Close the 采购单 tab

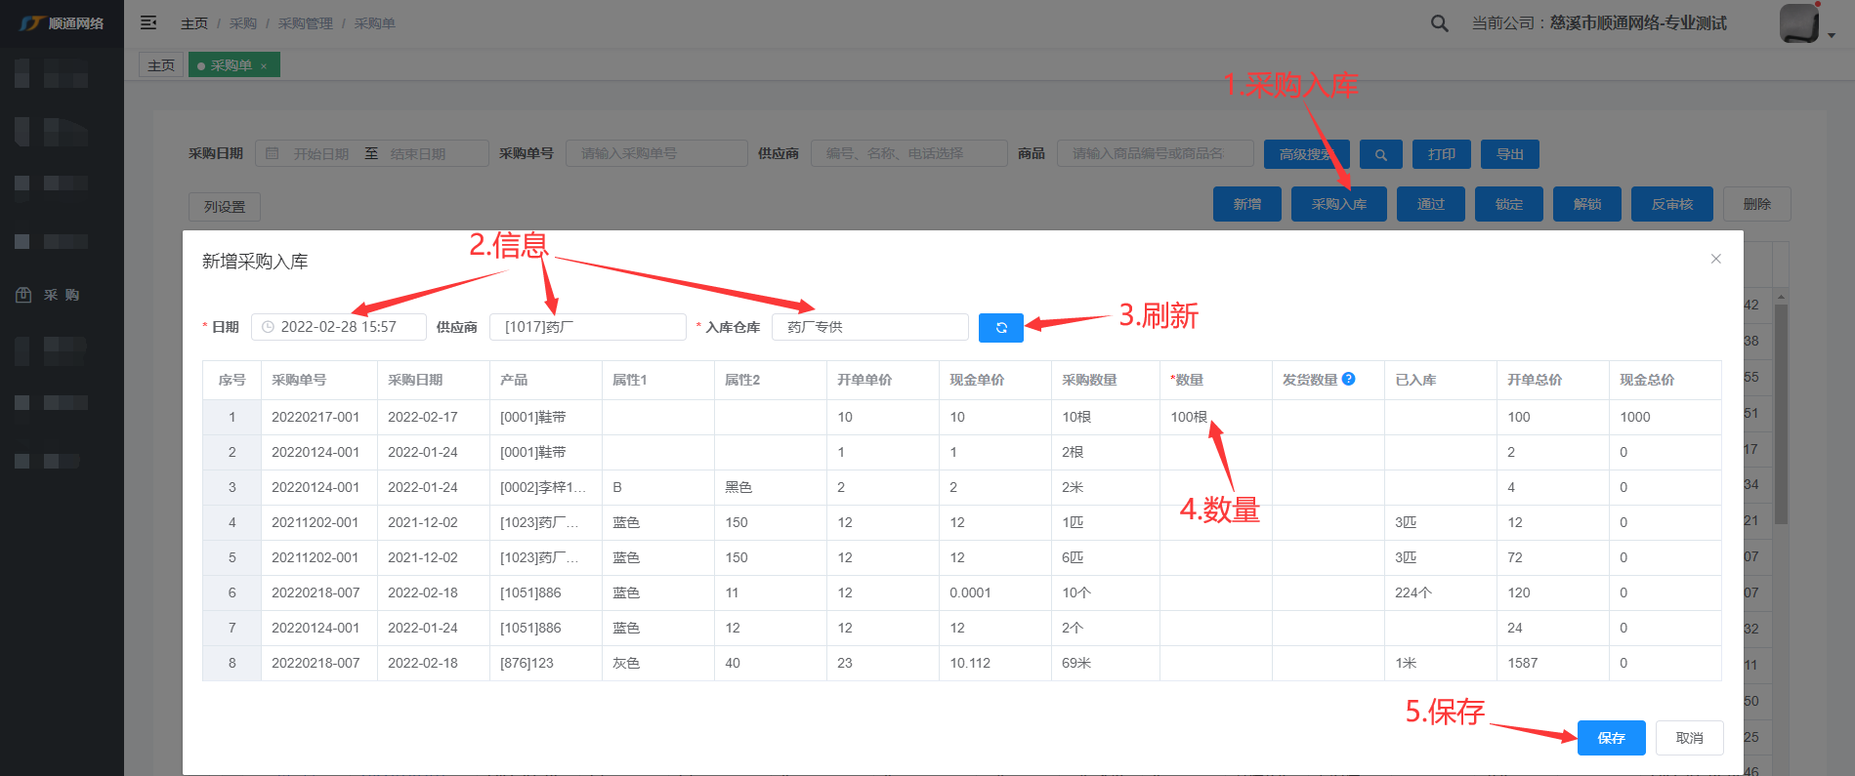264,66
